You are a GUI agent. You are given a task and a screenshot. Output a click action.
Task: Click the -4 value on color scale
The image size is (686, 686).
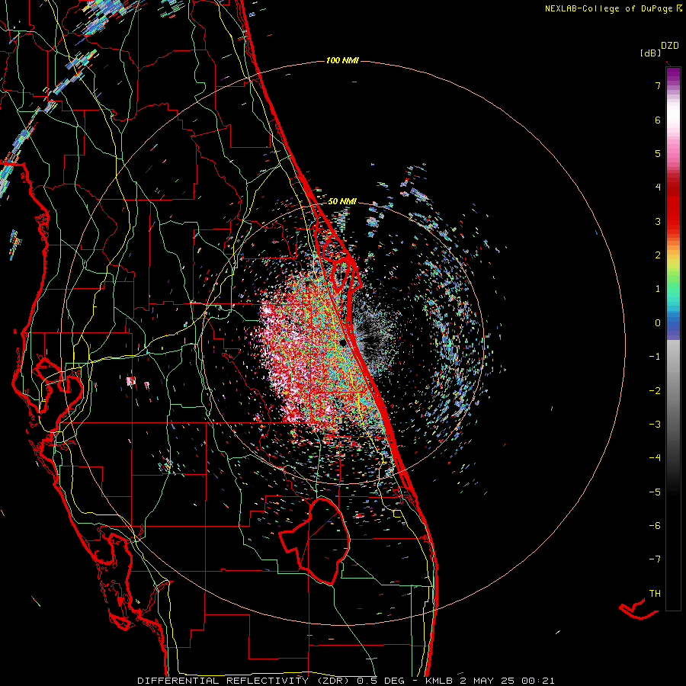point(655,458)
